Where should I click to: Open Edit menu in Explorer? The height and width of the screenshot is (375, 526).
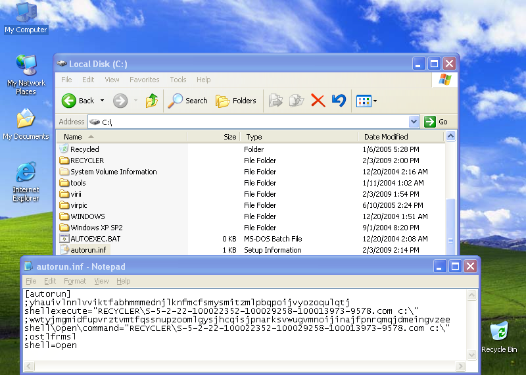tap(88, 80)
